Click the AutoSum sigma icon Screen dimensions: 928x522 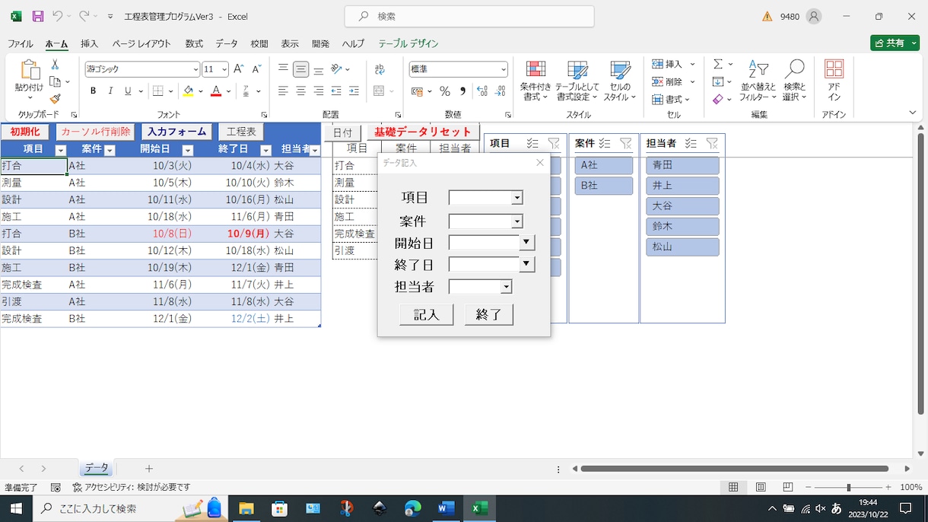point(718,65)
